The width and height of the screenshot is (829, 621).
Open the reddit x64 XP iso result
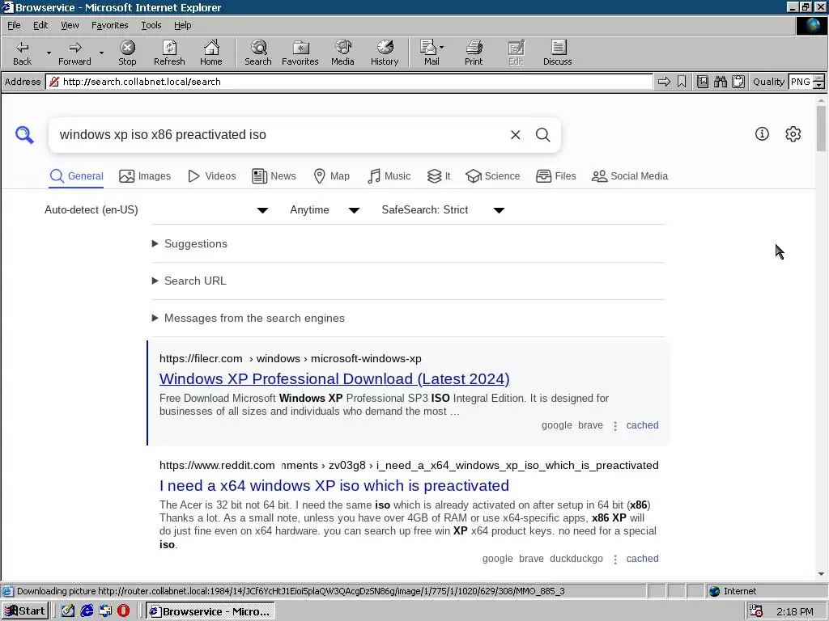334,485
